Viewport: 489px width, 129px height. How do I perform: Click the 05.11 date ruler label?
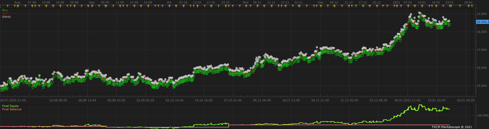tap(257, 2)
